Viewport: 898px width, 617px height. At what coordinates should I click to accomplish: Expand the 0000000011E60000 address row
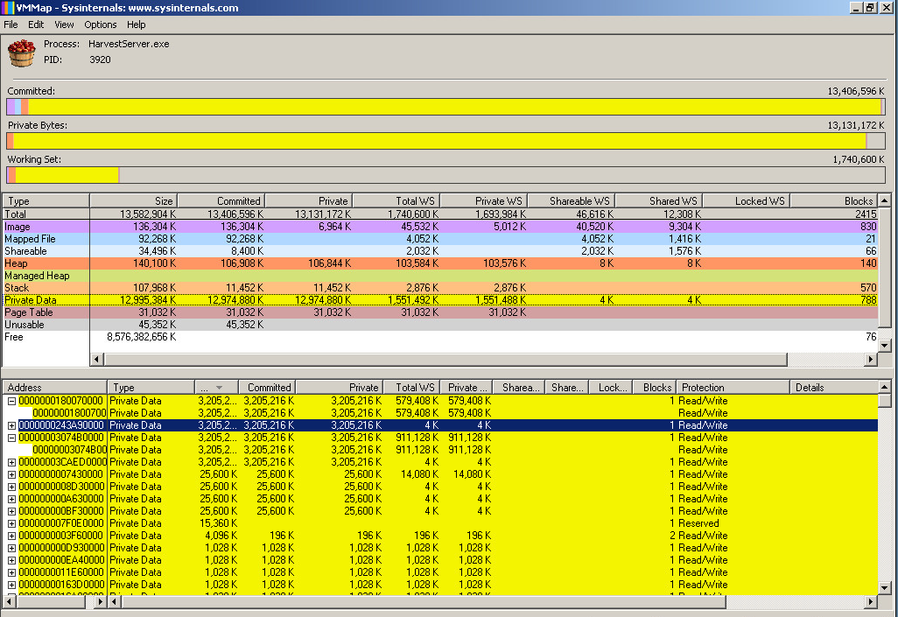coord(11,572)
